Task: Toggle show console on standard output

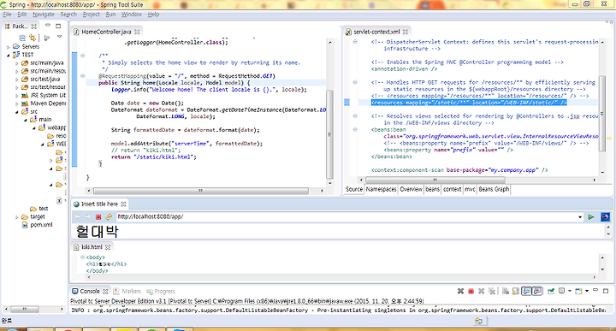Action: click(526, 291)
